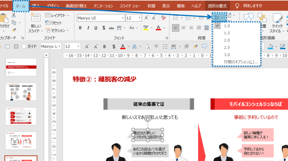Viewport: 288px width, 161px height.
Task: Decrease font size in the ribbon Font group
Action: pyautogui.click(x=154, y=18)
